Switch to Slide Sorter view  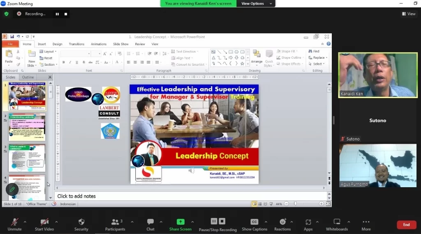pyautogui.click(x=260, y=204)
